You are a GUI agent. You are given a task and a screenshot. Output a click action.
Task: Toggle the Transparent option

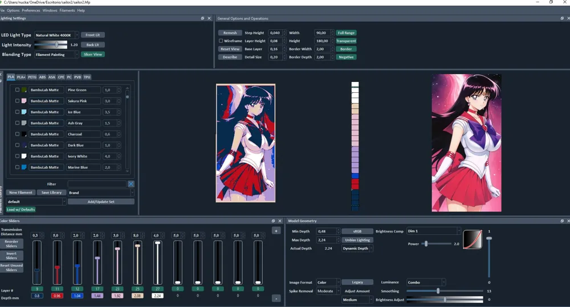click(x=346, y=40)
